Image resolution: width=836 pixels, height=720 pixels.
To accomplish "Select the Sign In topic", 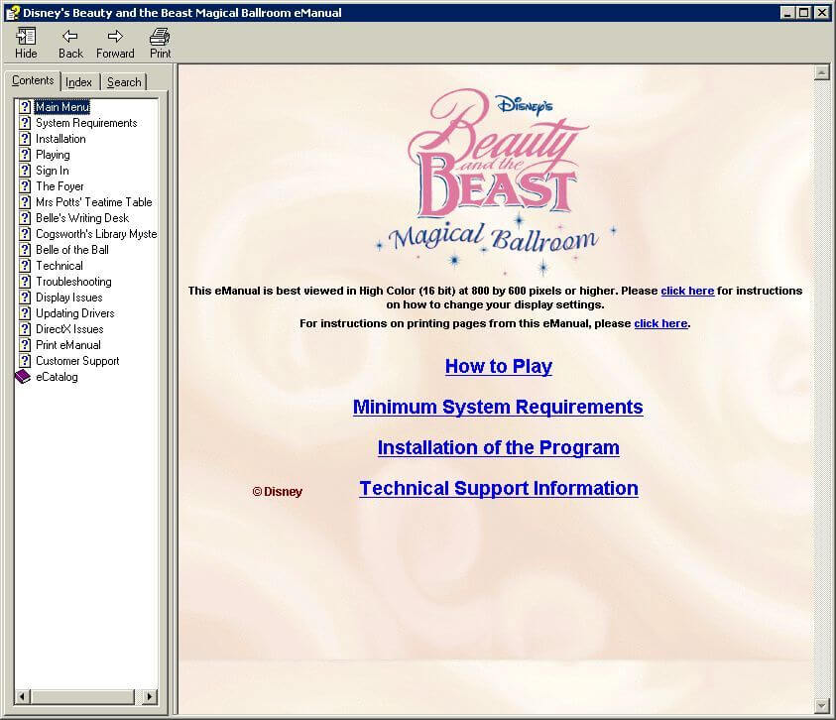I will coord(53,171).
